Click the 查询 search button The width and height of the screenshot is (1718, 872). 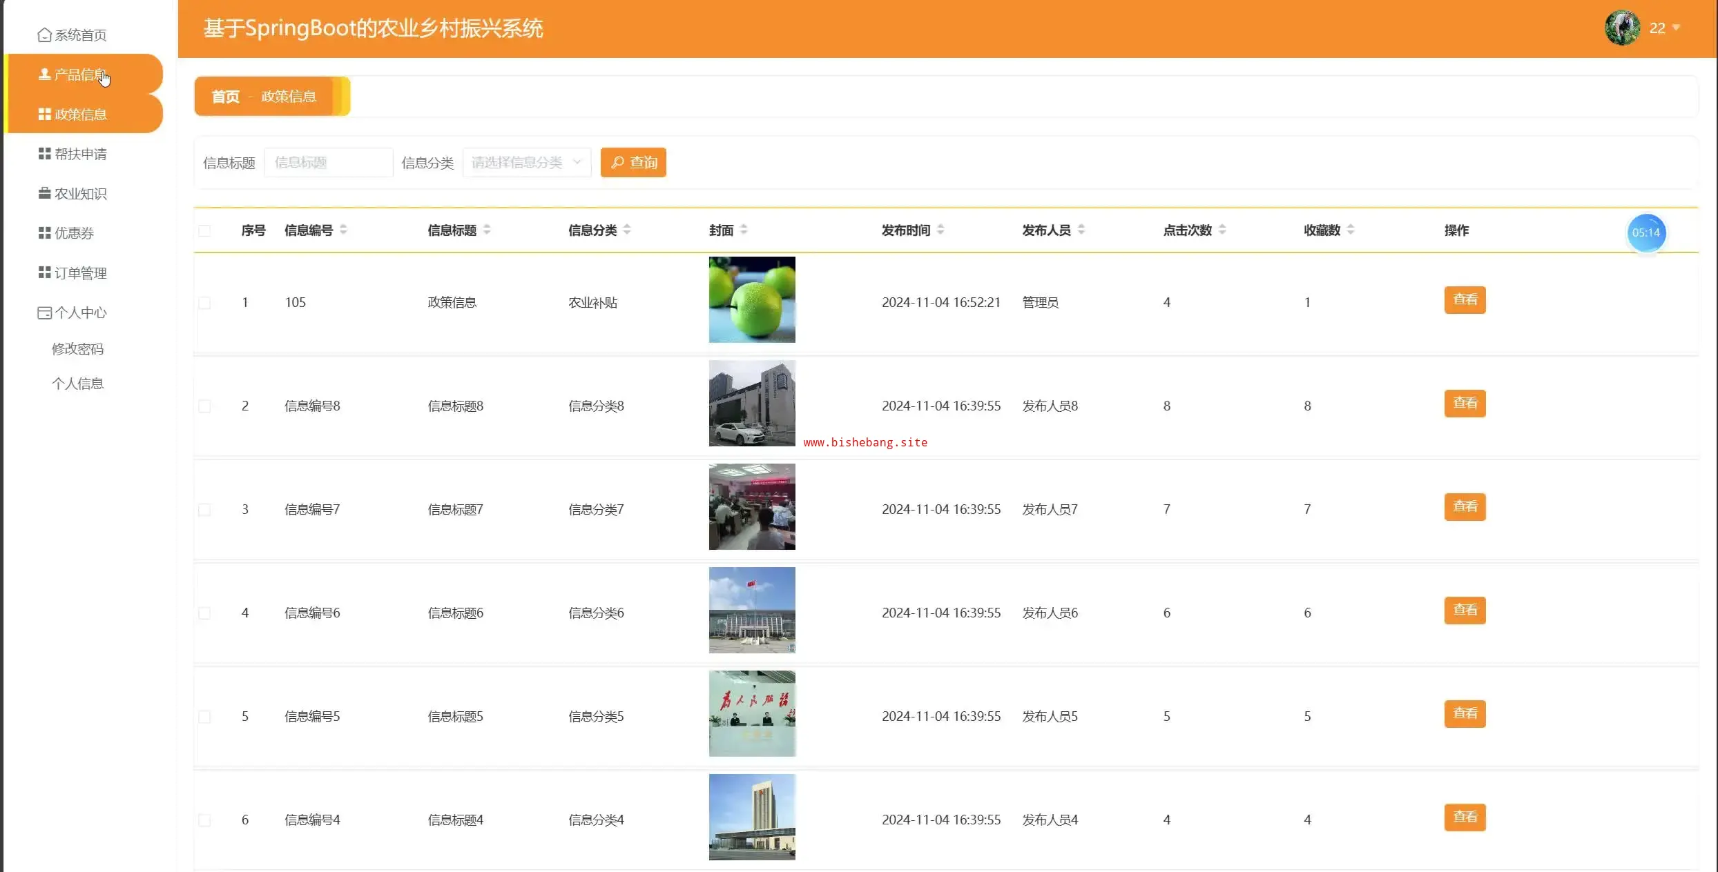click(633, 162)
